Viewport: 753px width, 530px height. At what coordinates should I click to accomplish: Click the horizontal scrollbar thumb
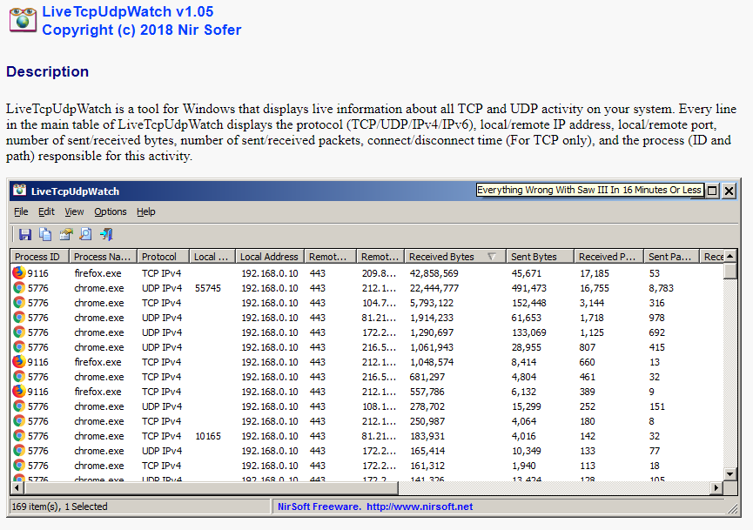tap(211, 487)
